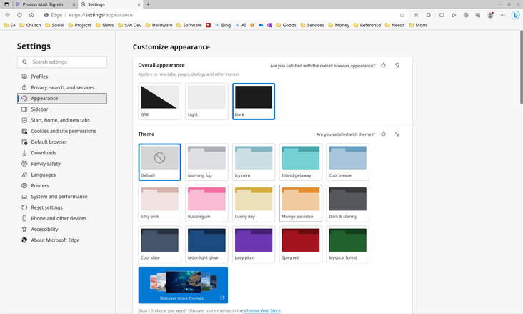Viewport: 523px width, 314px height.
Task: Open the tab actions menu icon
Action: click(6, 4)
